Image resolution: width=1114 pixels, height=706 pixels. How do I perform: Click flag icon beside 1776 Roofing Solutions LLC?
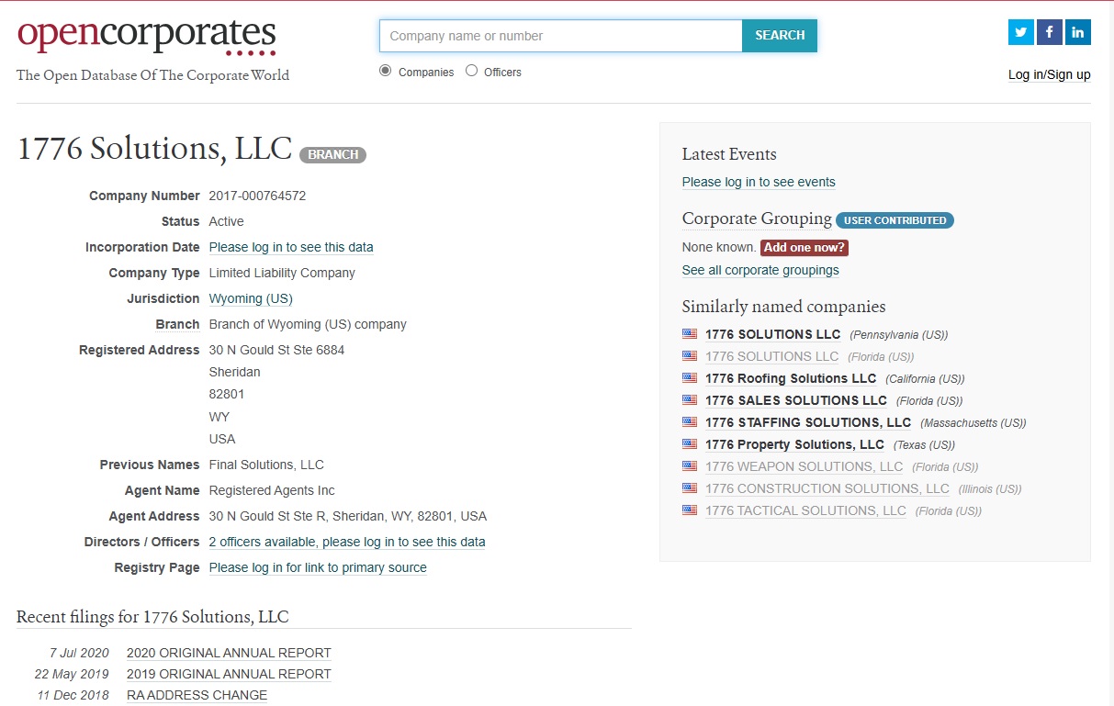[x=690, y=378]
